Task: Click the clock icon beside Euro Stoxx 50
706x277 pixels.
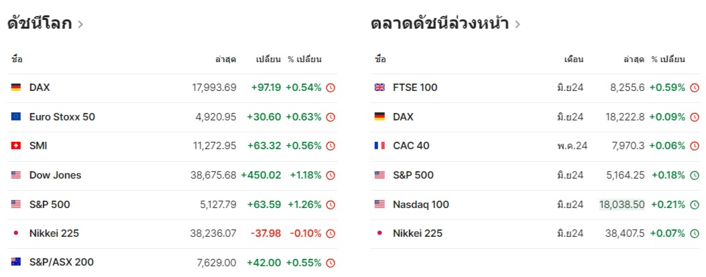Action: (331, 117)
